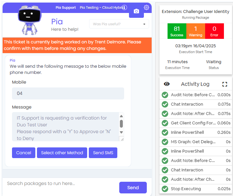Click the Mobile number input field
The image size is (233, 196).
(68, 94)
